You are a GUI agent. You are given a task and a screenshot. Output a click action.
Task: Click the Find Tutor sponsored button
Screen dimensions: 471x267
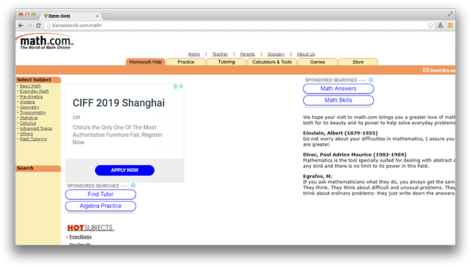(x=100, y=195)
